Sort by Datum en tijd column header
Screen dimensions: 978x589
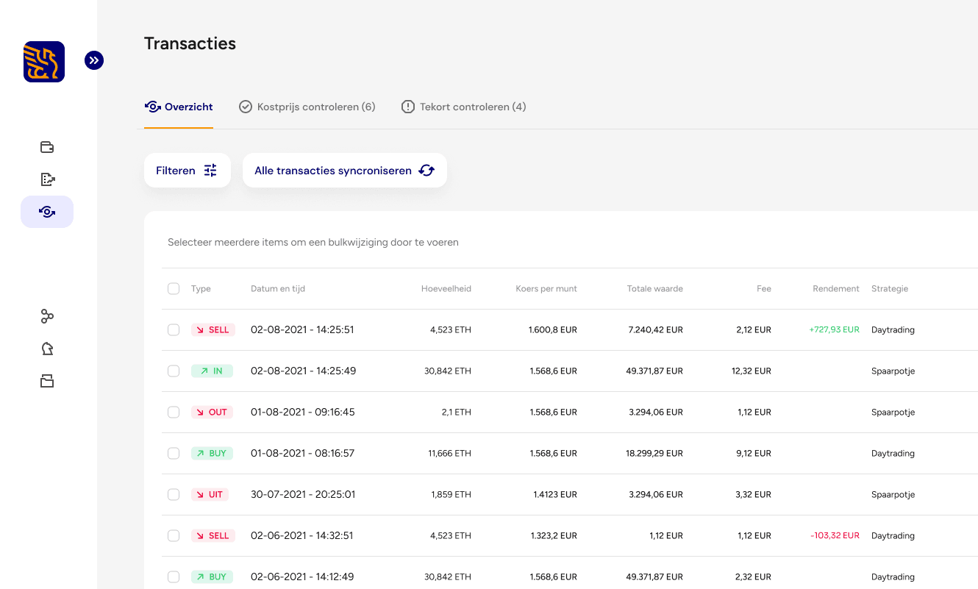click(x=278, y=289)
